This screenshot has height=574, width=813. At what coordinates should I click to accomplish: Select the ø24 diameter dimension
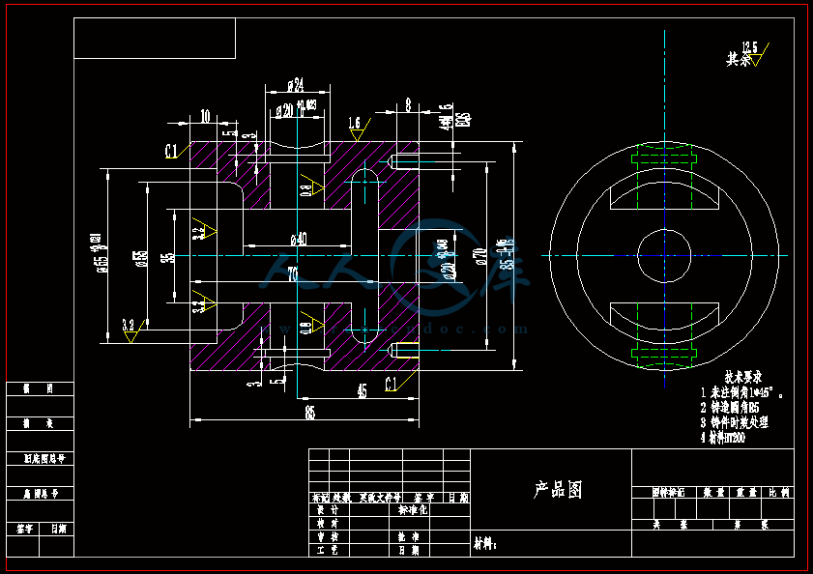[x=296, y=86]
